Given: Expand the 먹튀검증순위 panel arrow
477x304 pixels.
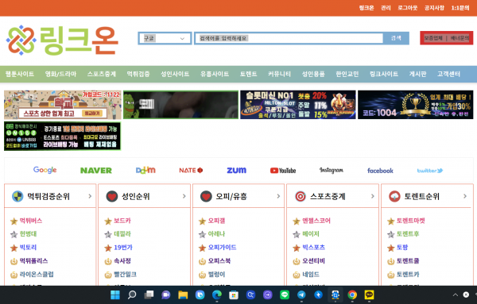Looking at the screenshot, I should 90,196.
